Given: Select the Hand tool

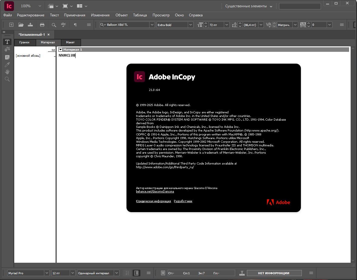Looking at the screenshot, I should tap(7, 72).
